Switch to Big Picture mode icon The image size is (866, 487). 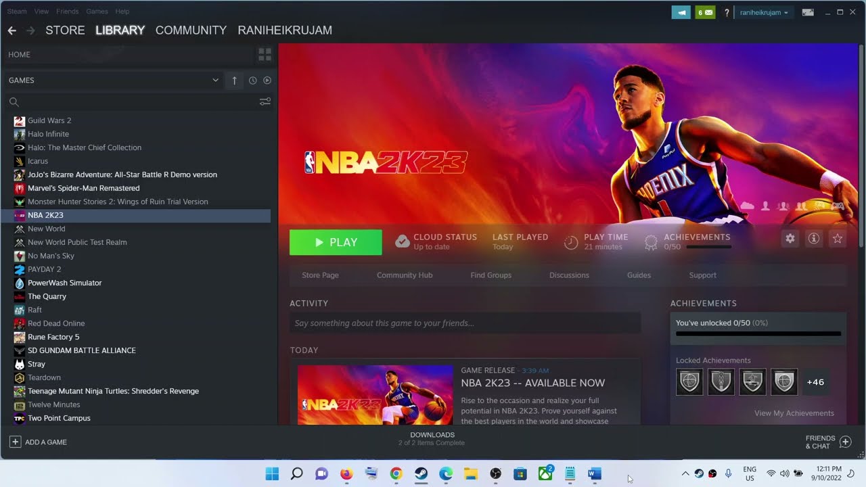[808, 12]
